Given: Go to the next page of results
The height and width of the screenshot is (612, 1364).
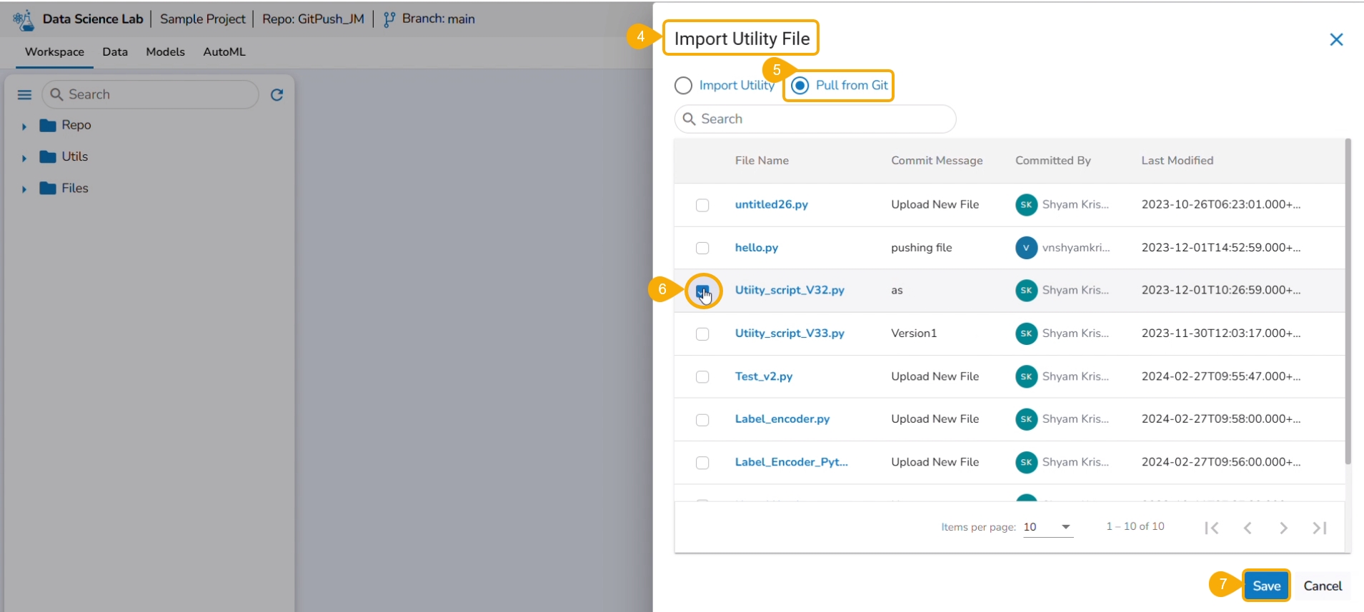Looking at the screenshot, I should (1283, 528).
